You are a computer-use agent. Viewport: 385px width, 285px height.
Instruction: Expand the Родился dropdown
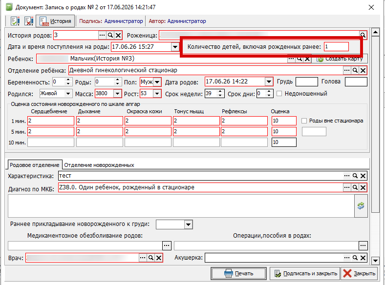68,94
